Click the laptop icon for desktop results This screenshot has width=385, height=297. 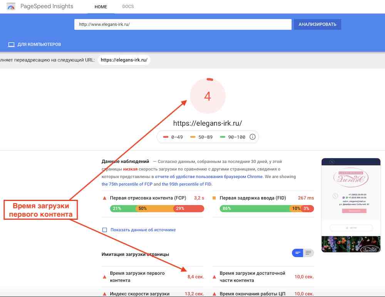pos(11,45)
